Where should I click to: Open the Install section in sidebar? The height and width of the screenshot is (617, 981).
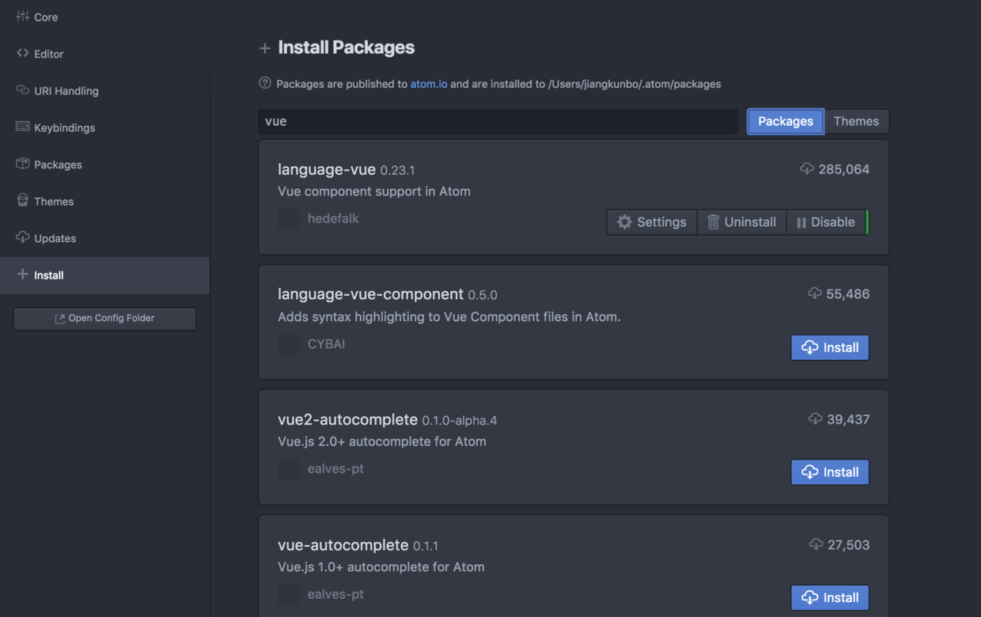[49, 275]
